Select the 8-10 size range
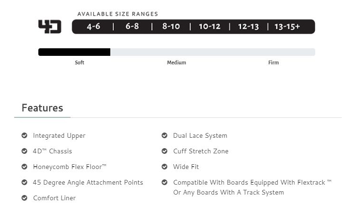Viewport: 355px width, 213px height. pyautogui.click(x=171, y=27)
